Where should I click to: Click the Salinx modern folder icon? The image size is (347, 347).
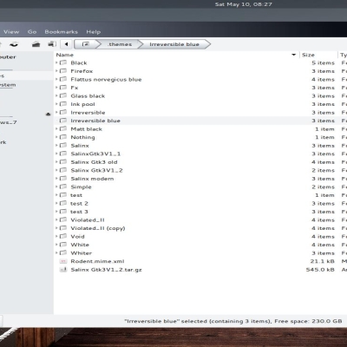click(x=63, y=179)
